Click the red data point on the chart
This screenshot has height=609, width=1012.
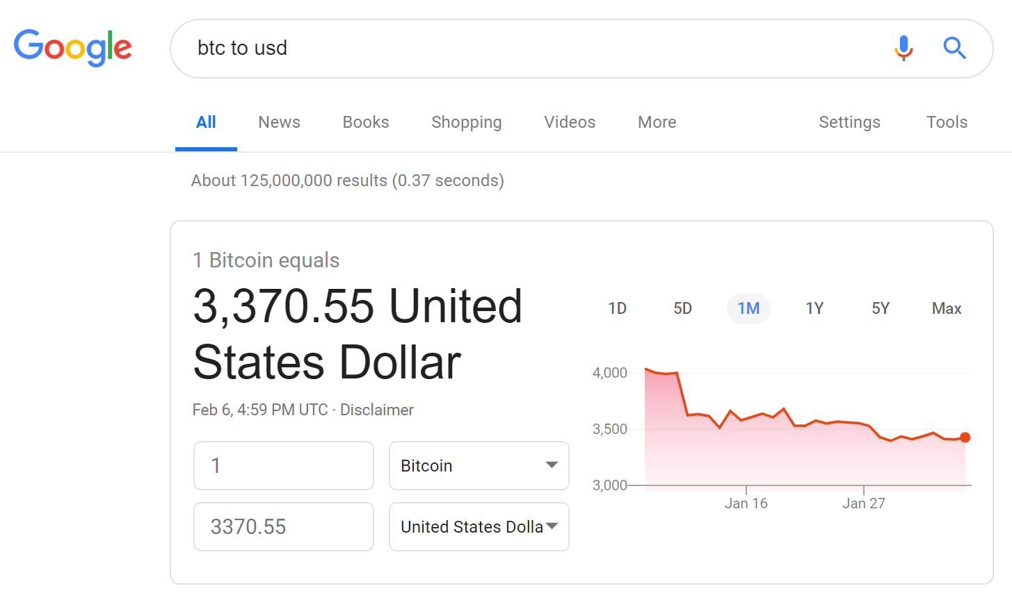(x=965, y=437)
